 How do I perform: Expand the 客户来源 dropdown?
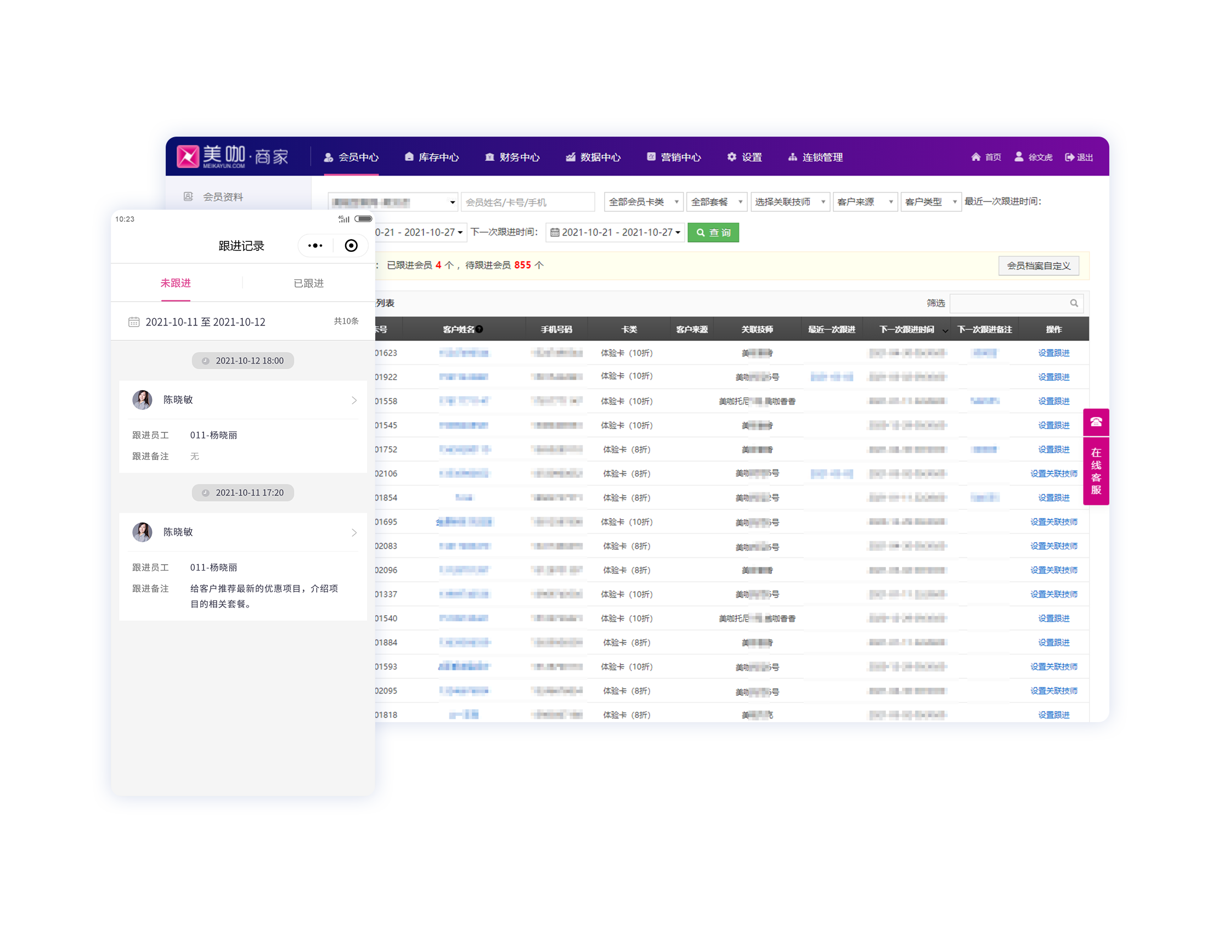(x=865, y=202)
